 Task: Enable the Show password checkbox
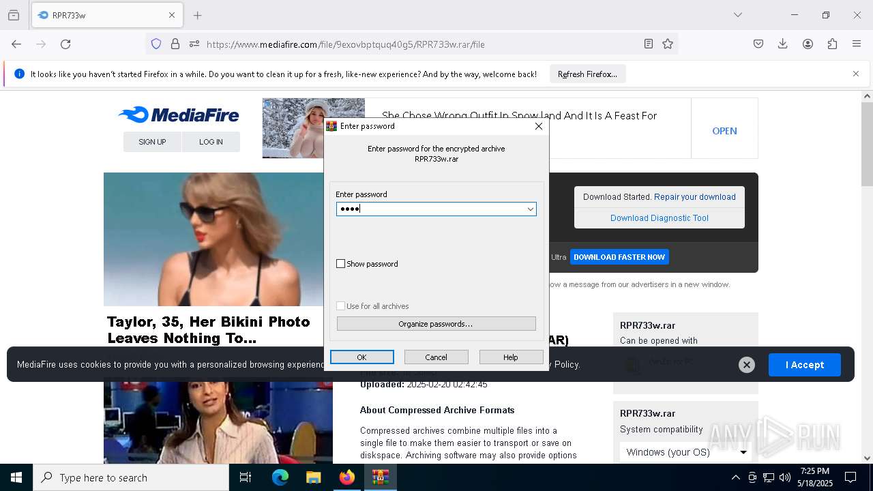point(341,264)
